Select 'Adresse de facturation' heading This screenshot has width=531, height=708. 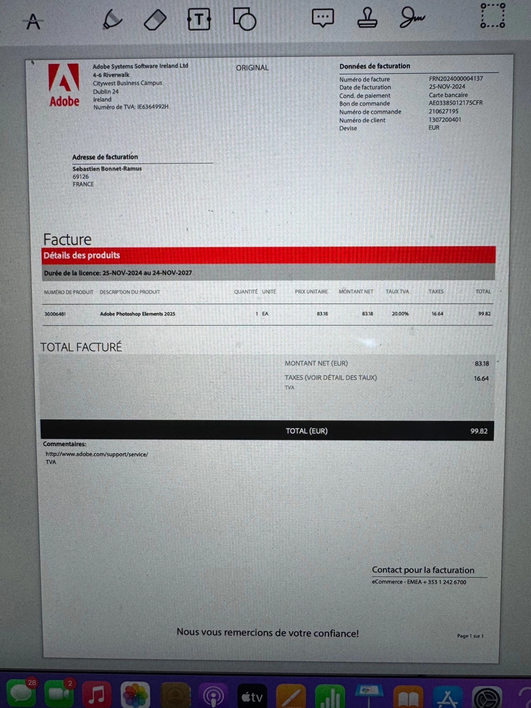[x=105, y=157]
